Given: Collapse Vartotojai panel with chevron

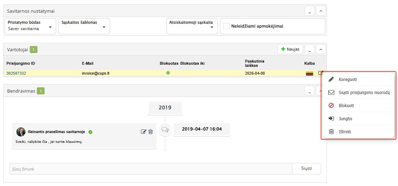Looking at the screenshot, I should click(321, 49).
